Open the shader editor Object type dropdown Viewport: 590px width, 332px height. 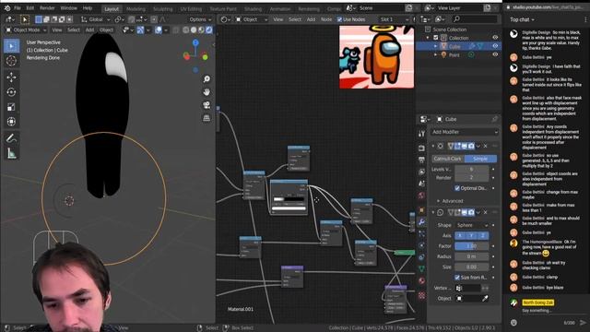(x=251, y=19)
